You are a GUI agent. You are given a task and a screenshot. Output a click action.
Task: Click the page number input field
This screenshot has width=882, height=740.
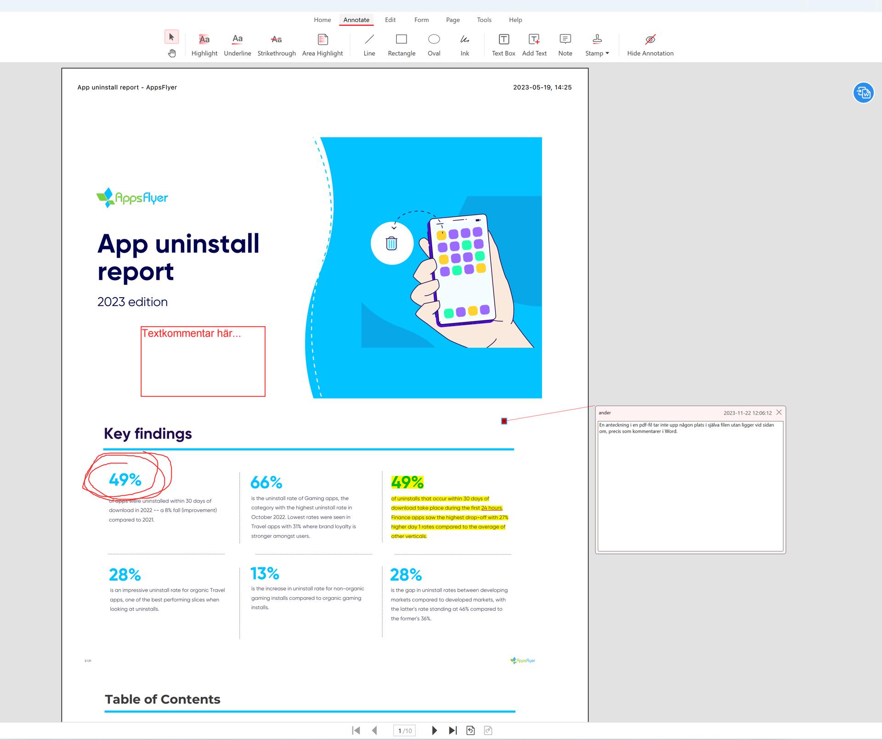coord(404,730)
